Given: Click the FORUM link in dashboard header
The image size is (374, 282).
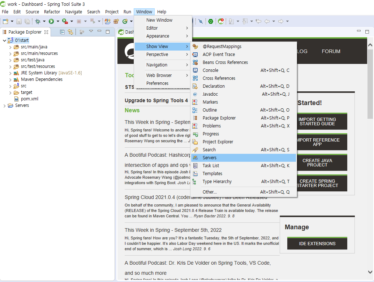Looking at the screenshot, I should pyautogui.click(x=331, y=51).
